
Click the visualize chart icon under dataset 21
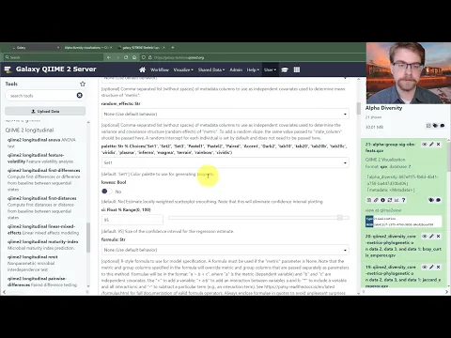click(x=397, y=200)
